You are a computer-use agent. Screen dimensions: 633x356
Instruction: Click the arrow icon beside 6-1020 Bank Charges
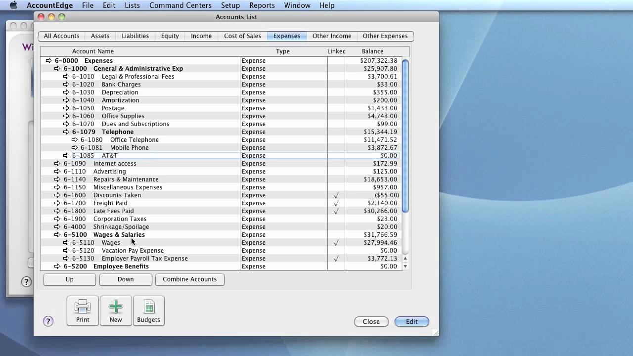click(x=66, y=85)
